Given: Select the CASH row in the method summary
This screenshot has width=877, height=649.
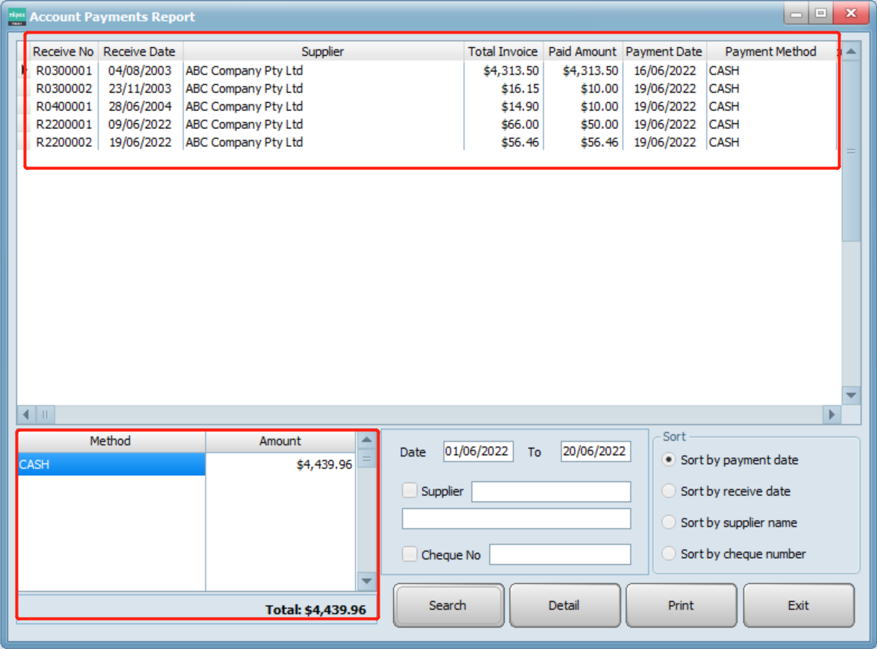Looking at the screenshot, I should 110,464.
